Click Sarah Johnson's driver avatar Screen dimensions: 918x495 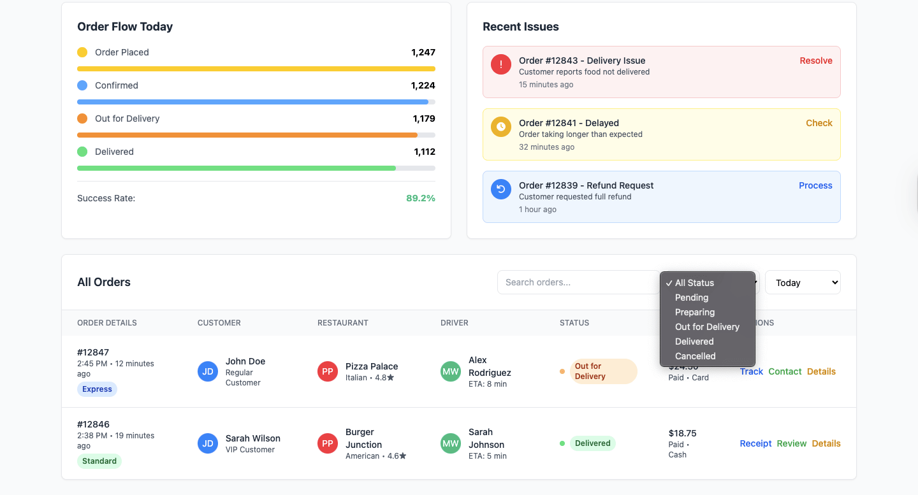(x=451, y=443)
